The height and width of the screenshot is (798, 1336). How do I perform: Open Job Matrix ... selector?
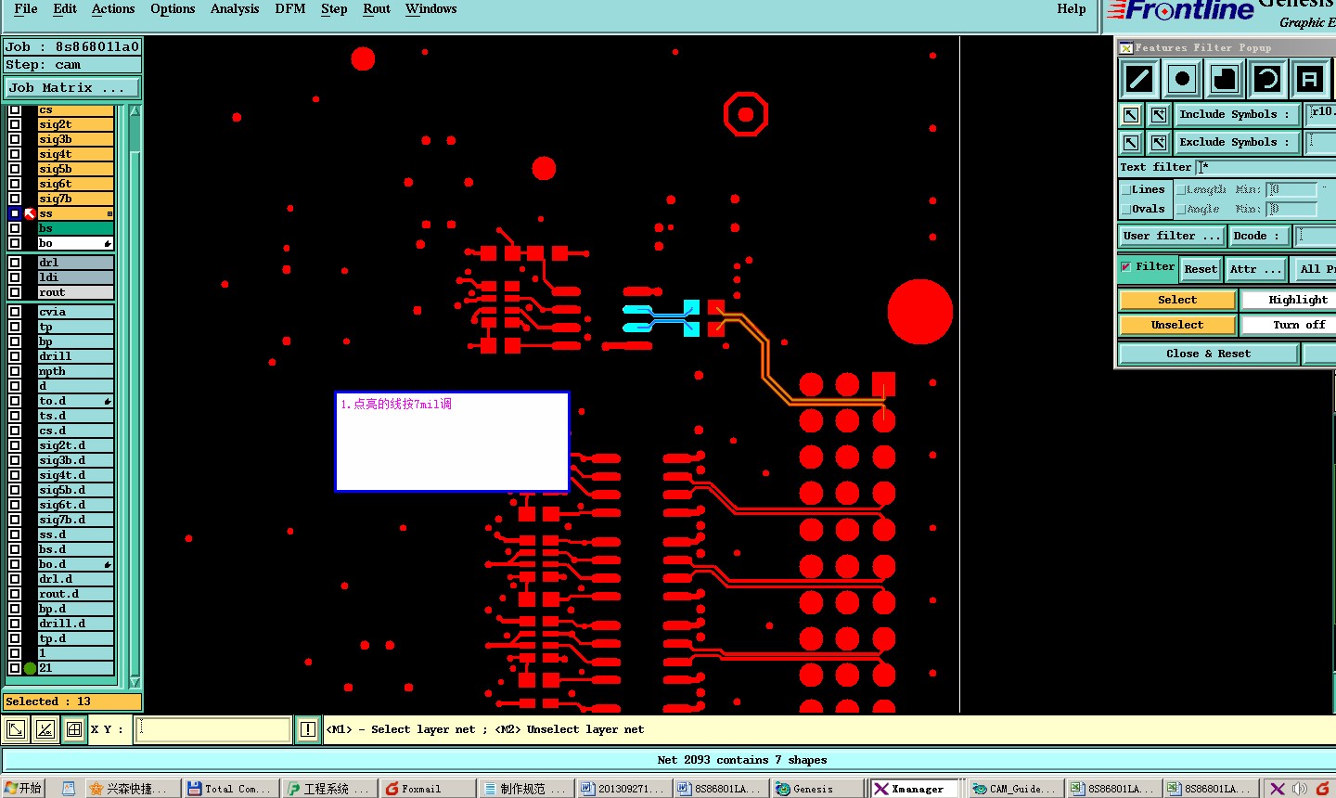(x=72, y=88)
